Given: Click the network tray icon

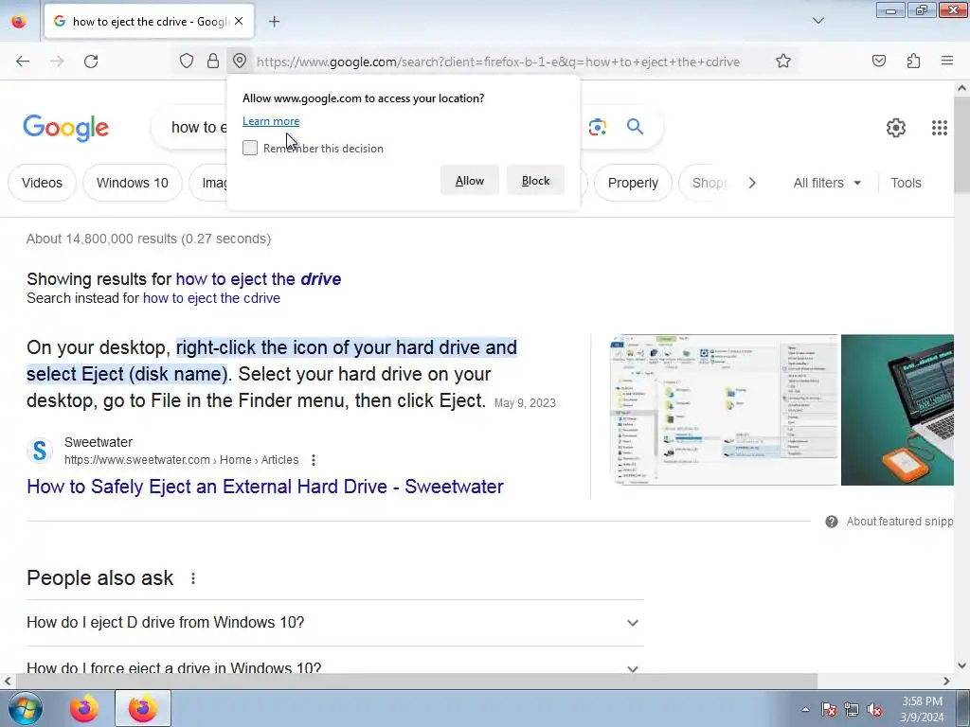Looking at the screenshot, I should pyautogui.click(x=852, y=709).
